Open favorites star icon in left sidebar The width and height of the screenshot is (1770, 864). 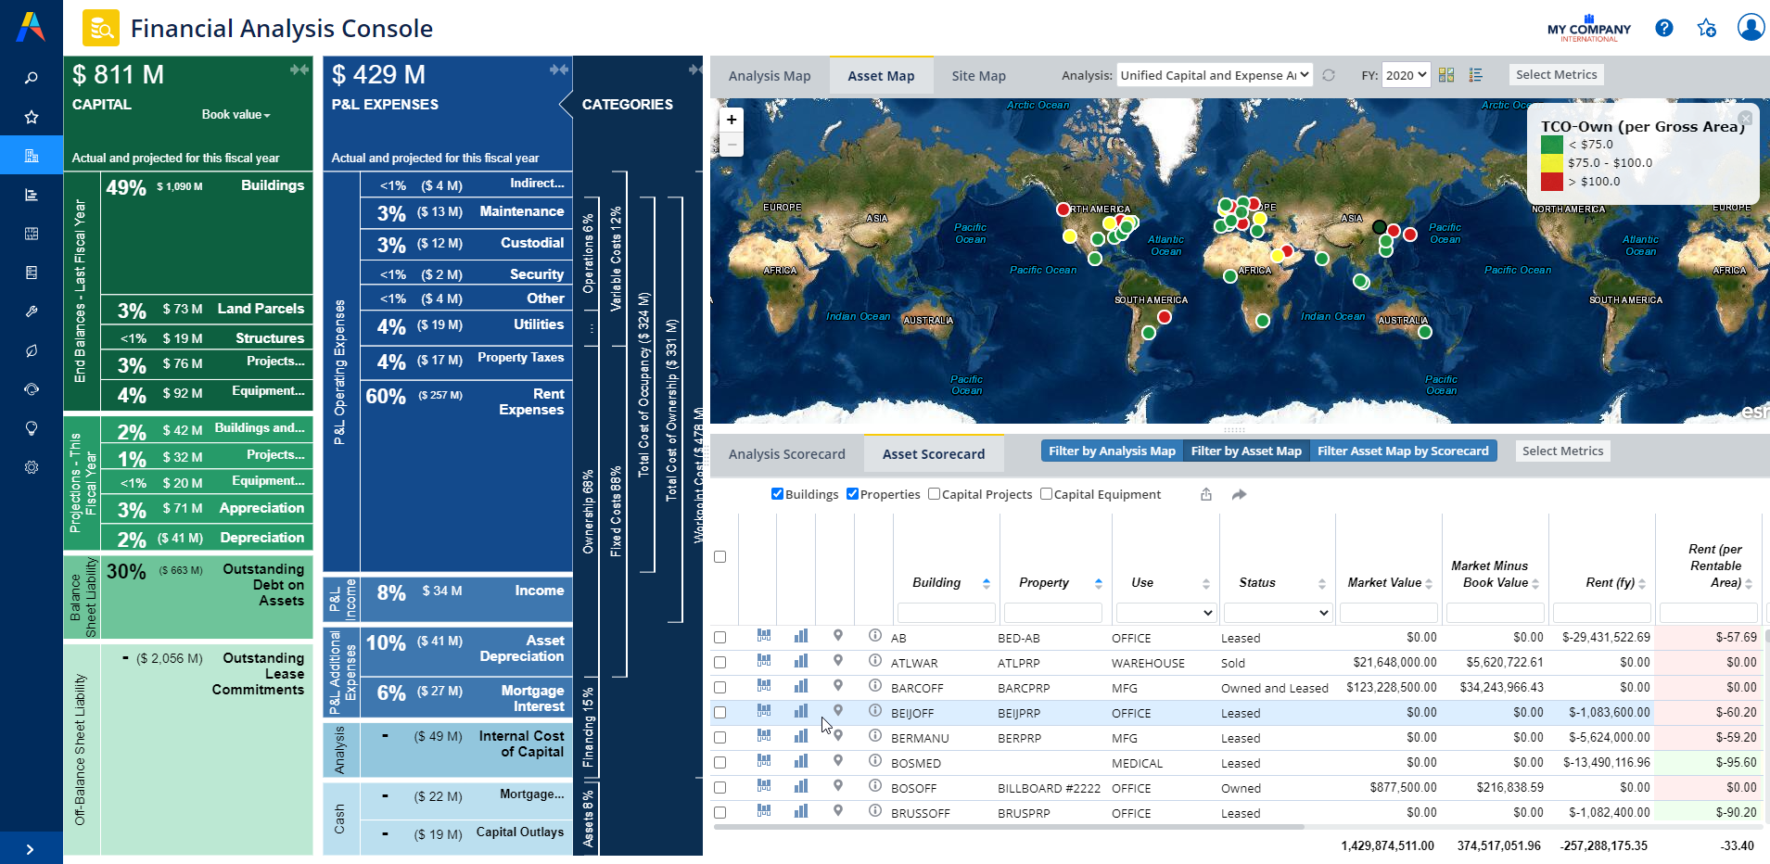[32, 117]
